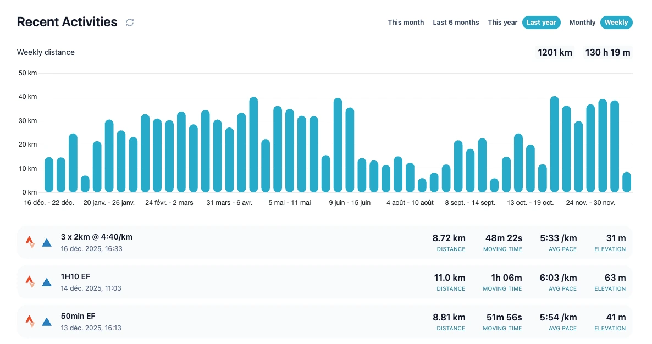
Task: Choose the This year time range
Action: click(x=502, y=23)
